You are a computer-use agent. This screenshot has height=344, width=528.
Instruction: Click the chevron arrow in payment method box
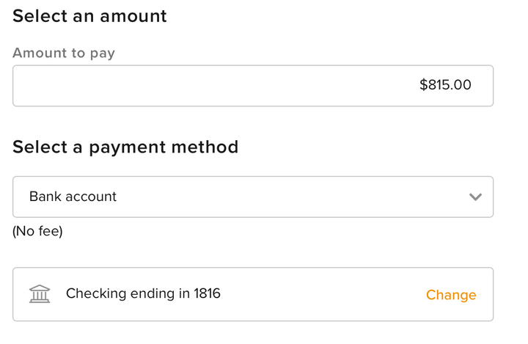point(475,197)
